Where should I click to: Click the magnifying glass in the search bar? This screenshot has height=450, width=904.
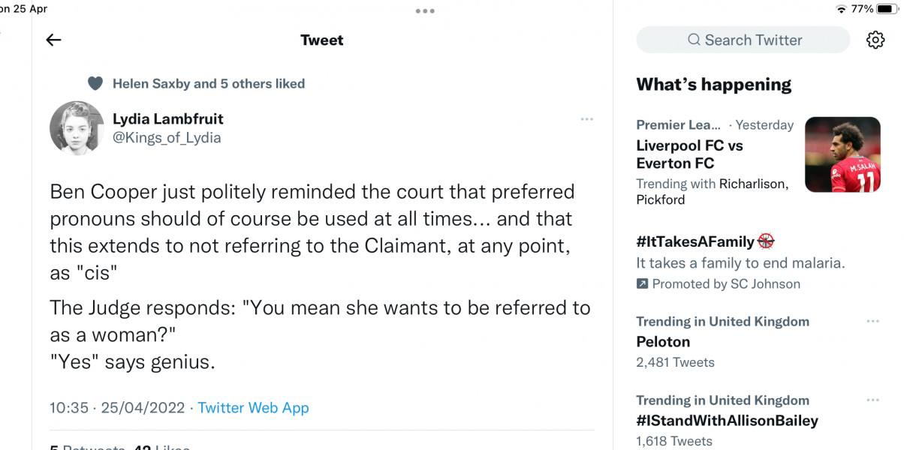(x=692, y=40)
